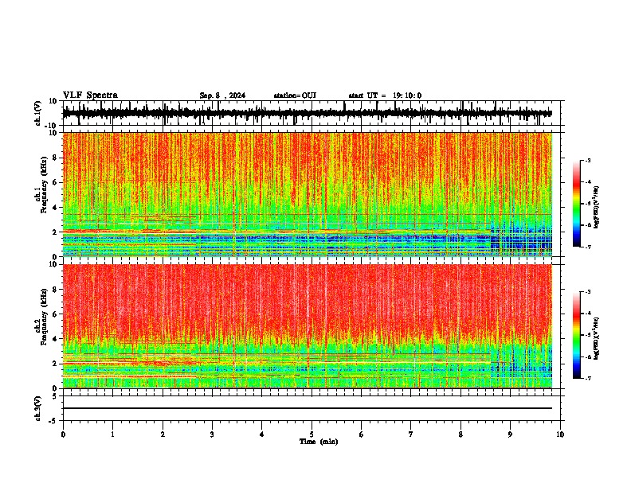Click the ch.3(V) axis label
This screenshot has width=631, height=487.
38,408
